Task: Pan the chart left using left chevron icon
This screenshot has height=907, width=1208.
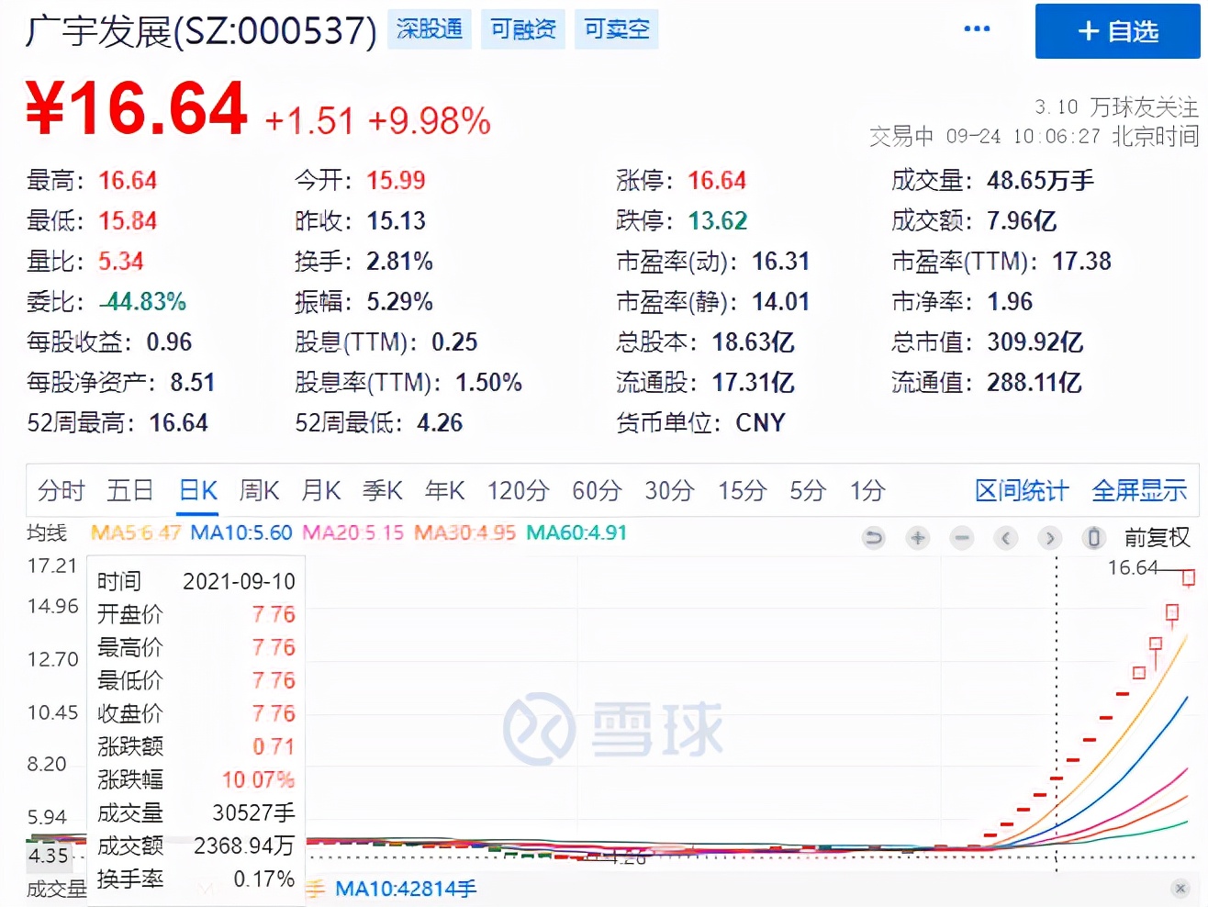Action: pos(1005,539)
